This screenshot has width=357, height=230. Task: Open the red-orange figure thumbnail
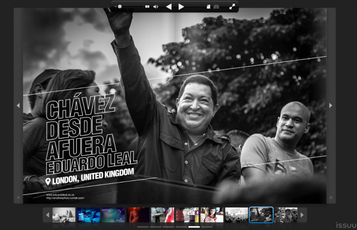click(138, 215)
